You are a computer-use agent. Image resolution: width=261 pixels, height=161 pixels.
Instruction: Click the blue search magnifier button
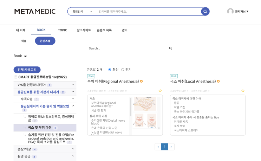[x=205, y=12]
